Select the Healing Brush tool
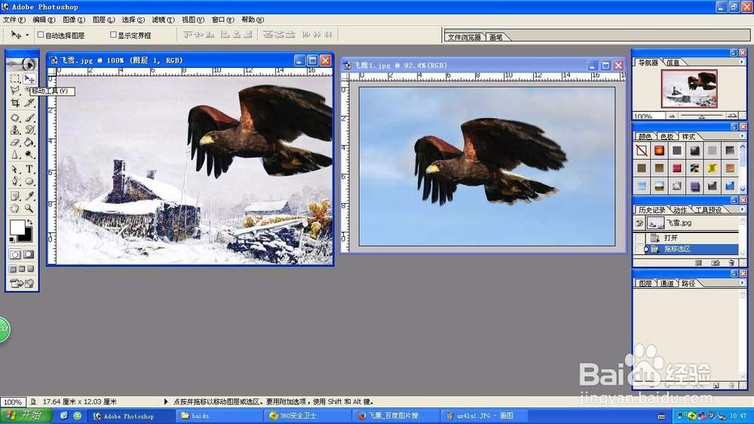The image size is (754, 424). click(x=15, y=118)
